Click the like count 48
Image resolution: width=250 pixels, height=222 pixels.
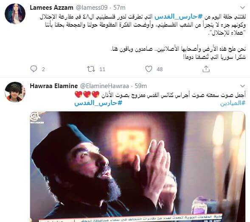tap(160, 69)
